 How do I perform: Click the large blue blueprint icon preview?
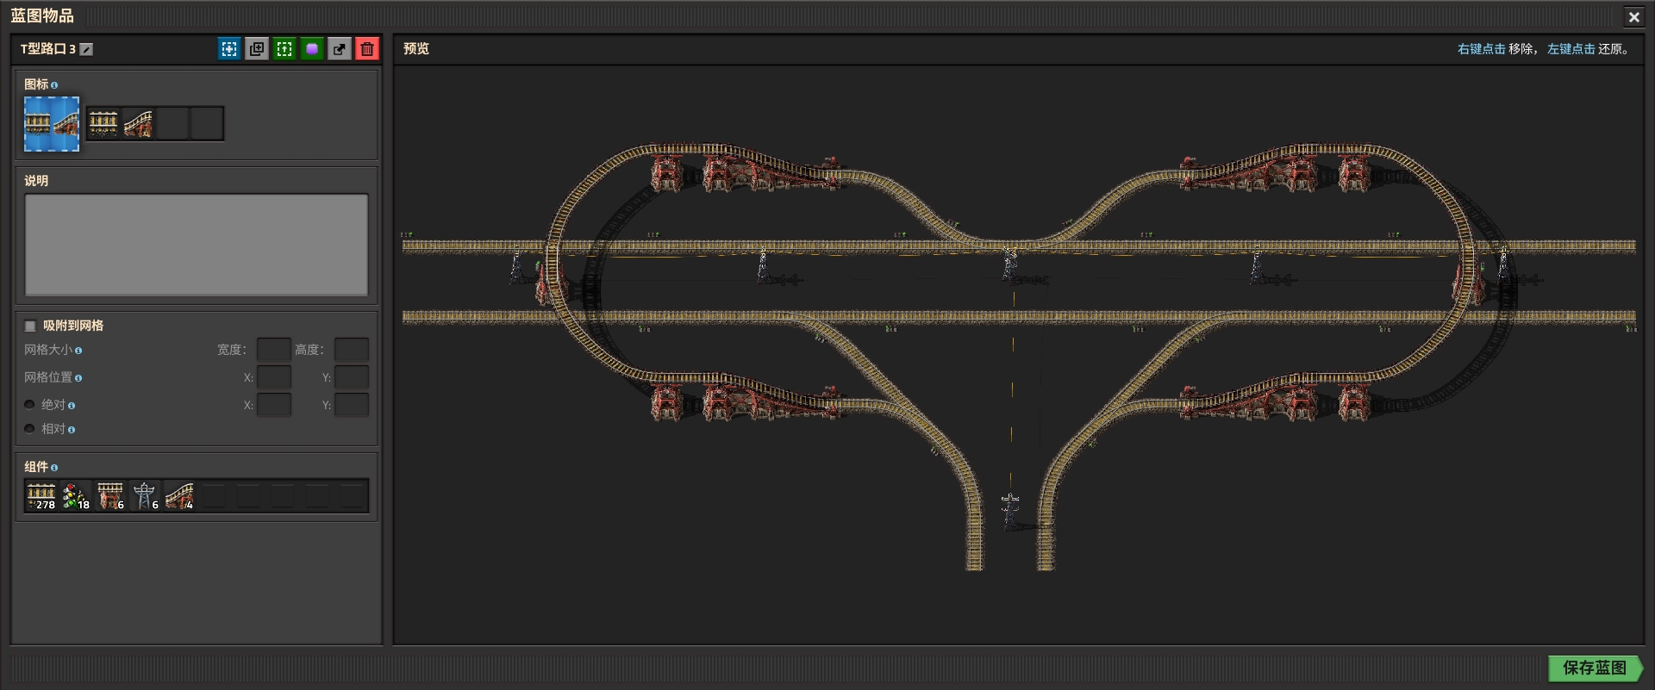tap(52, 124)
